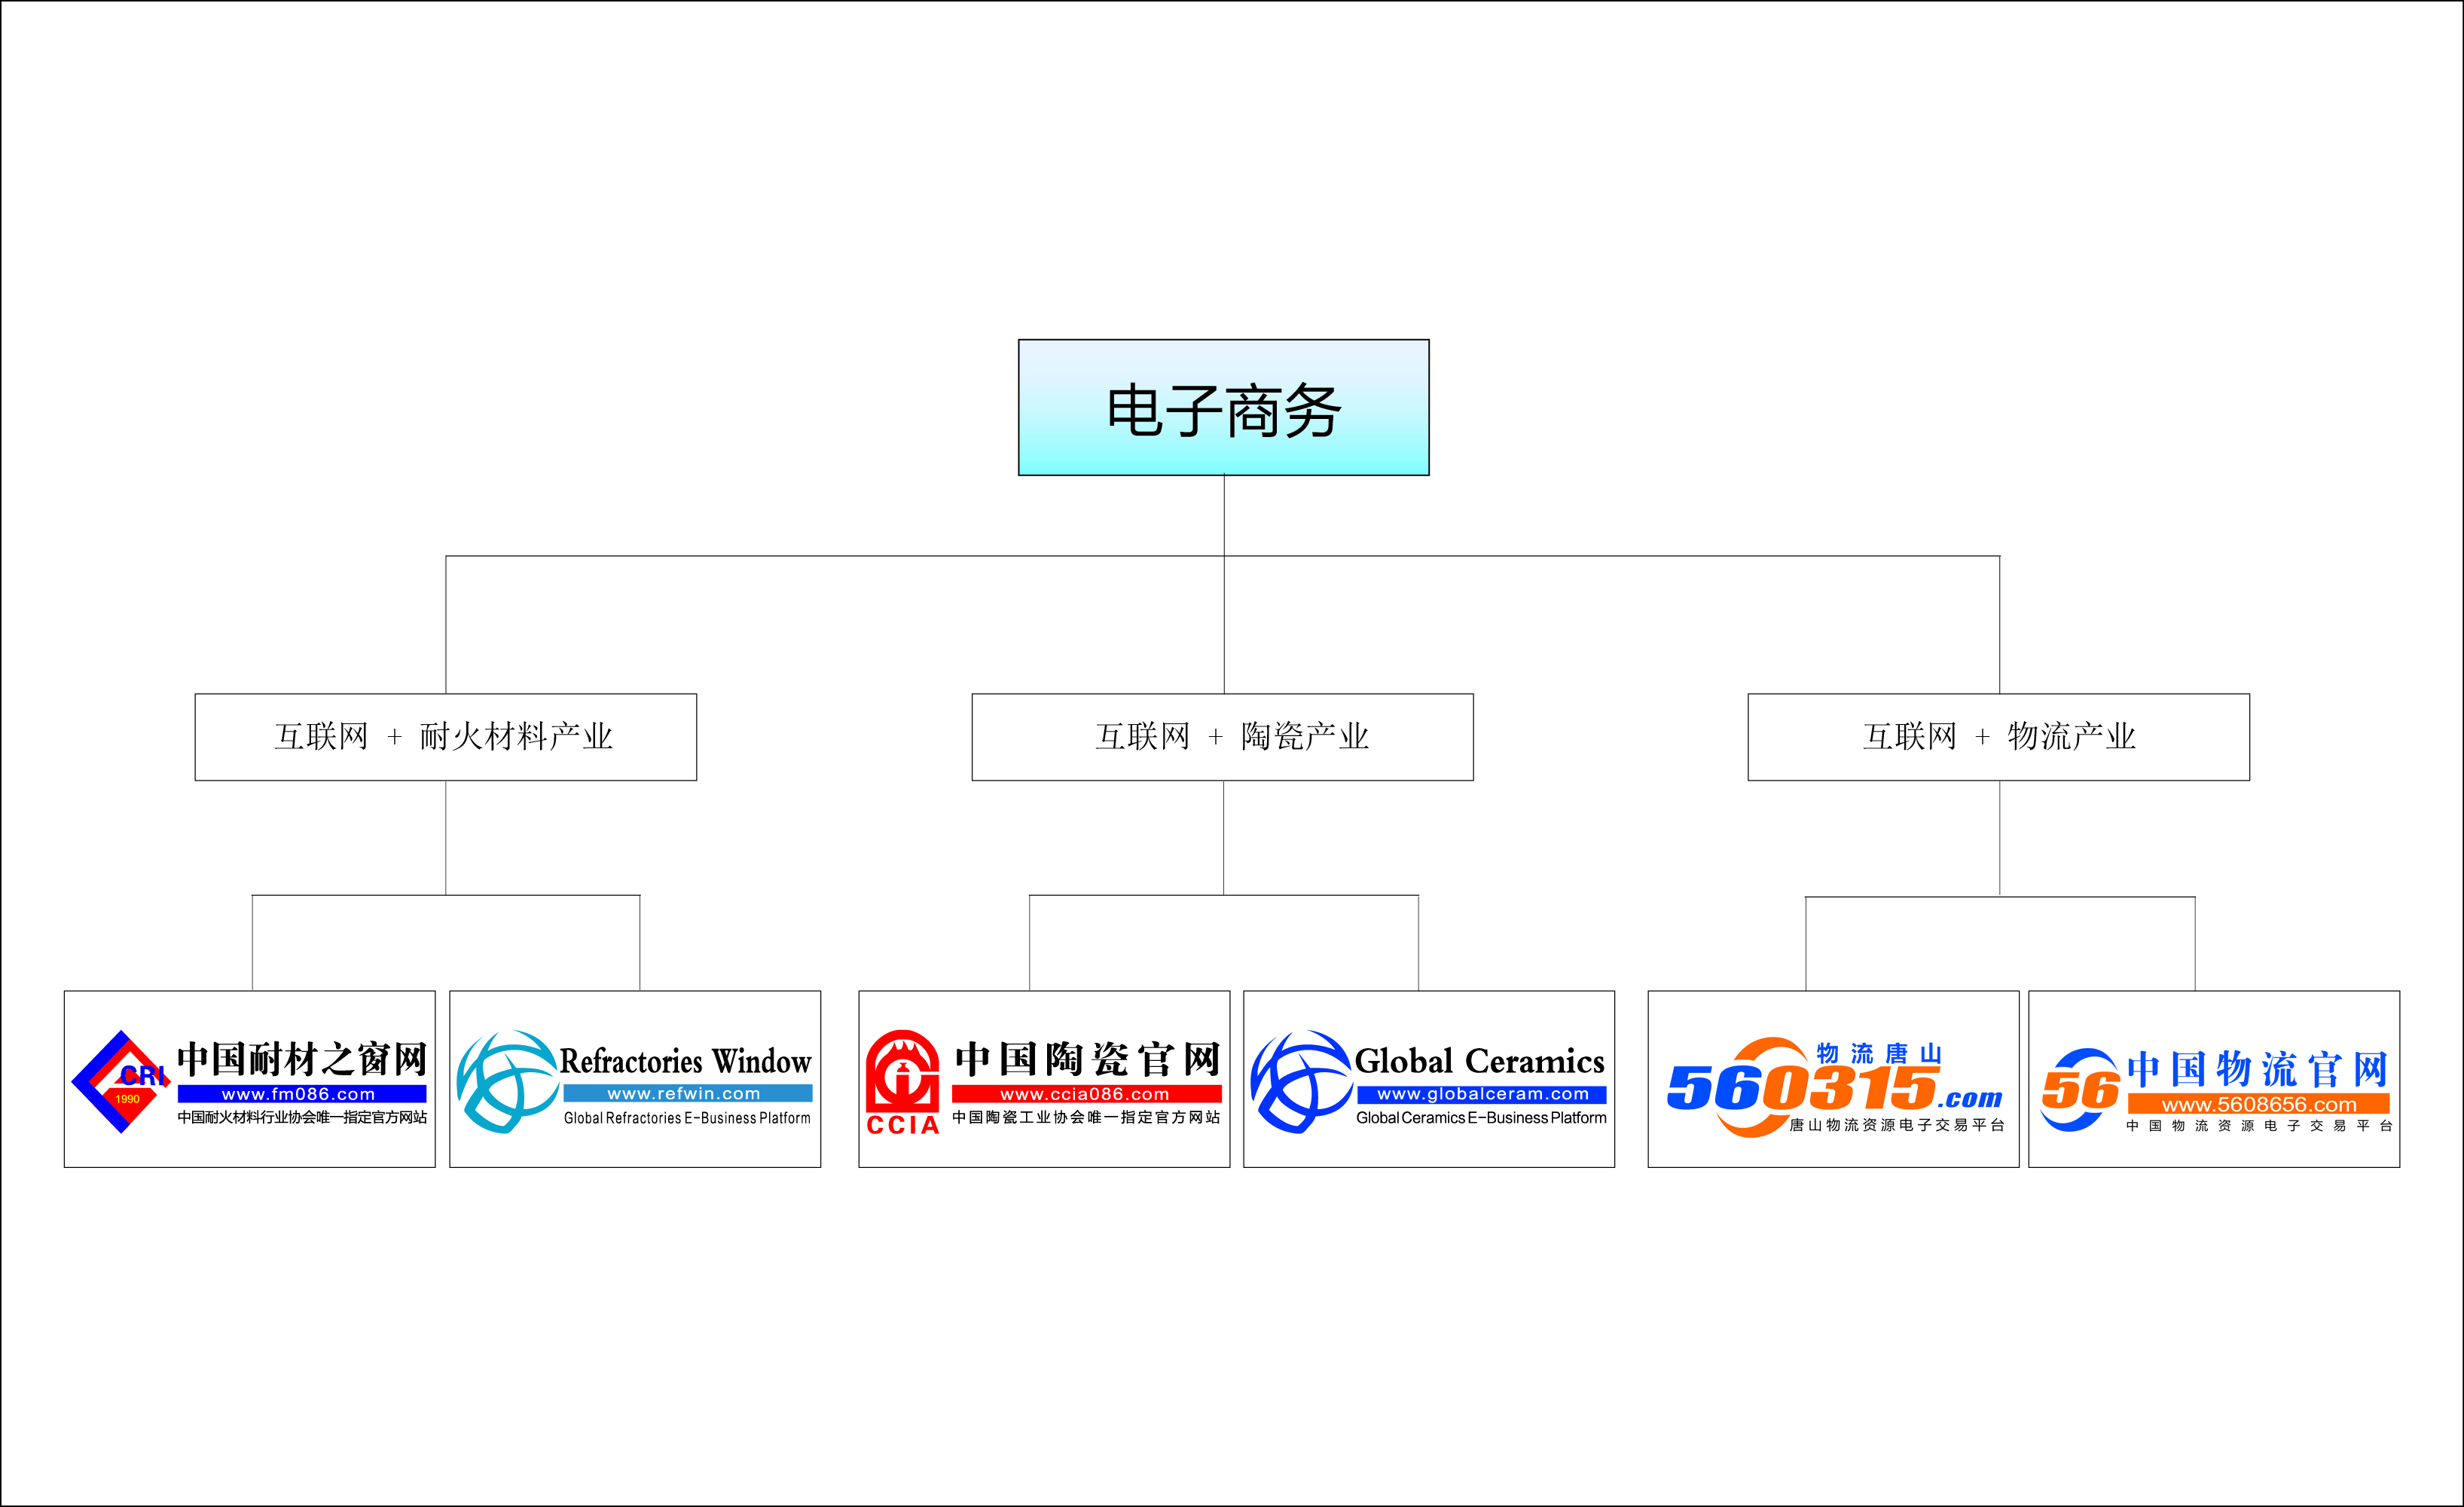Image resolution: width=2464 pixels, height=1507 pixels.
Task: Click the 中国耐材之窗网 title text
Action: [302, 1059]
